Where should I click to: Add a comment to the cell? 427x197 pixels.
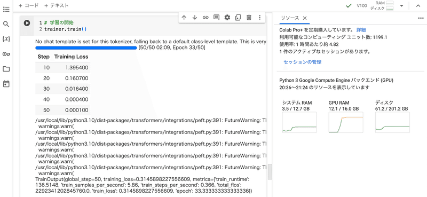[x=217, y=18]
